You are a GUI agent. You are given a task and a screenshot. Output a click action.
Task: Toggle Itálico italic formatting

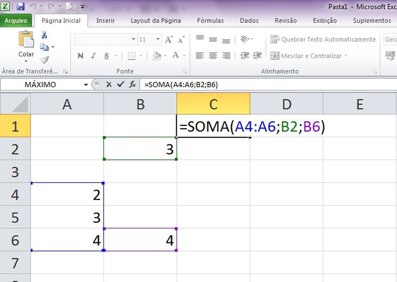[94, 56]
